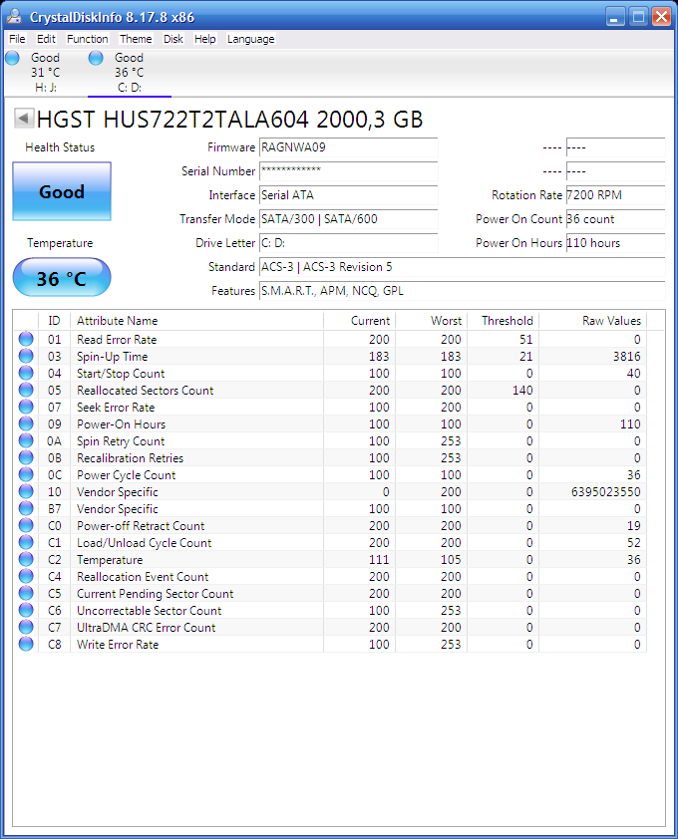
Task: Click the Threshold column header
Action: (503, 321)
